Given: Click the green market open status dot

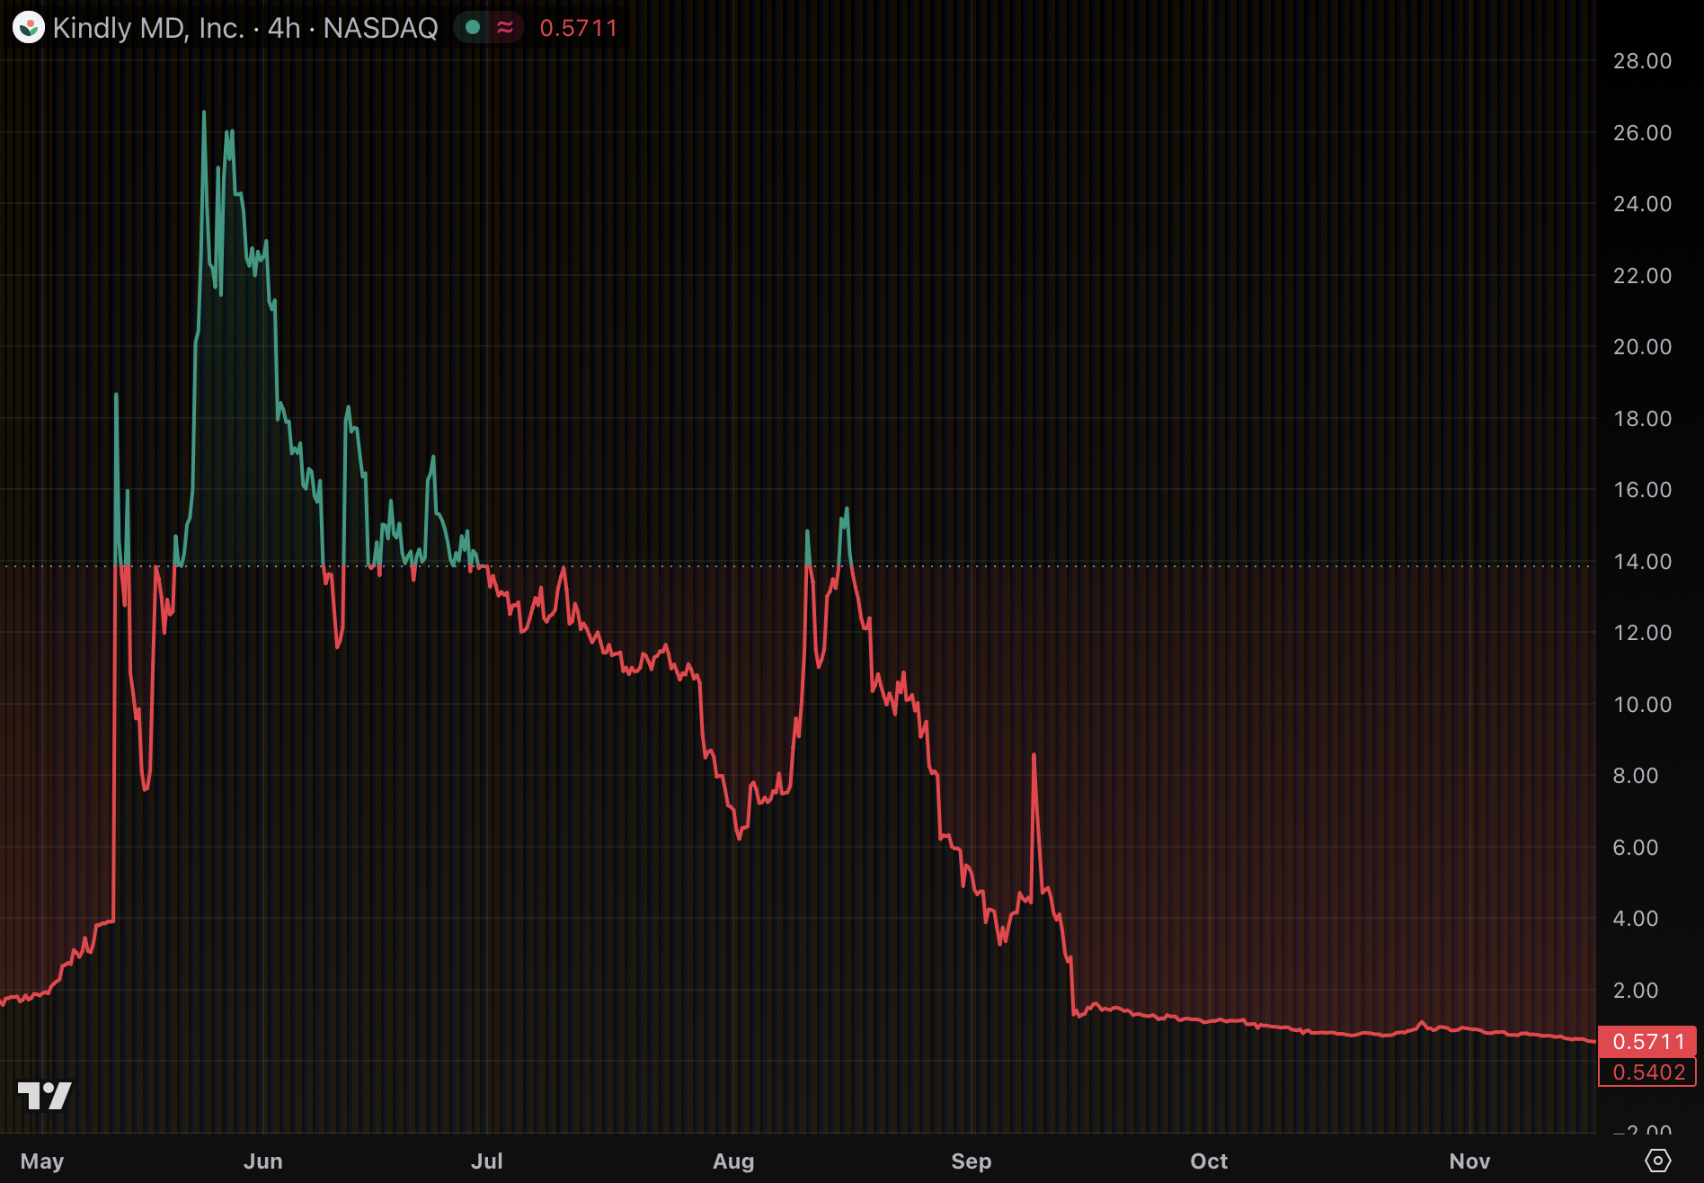Looking at the screenshot, I should click(x=472, y=28).
